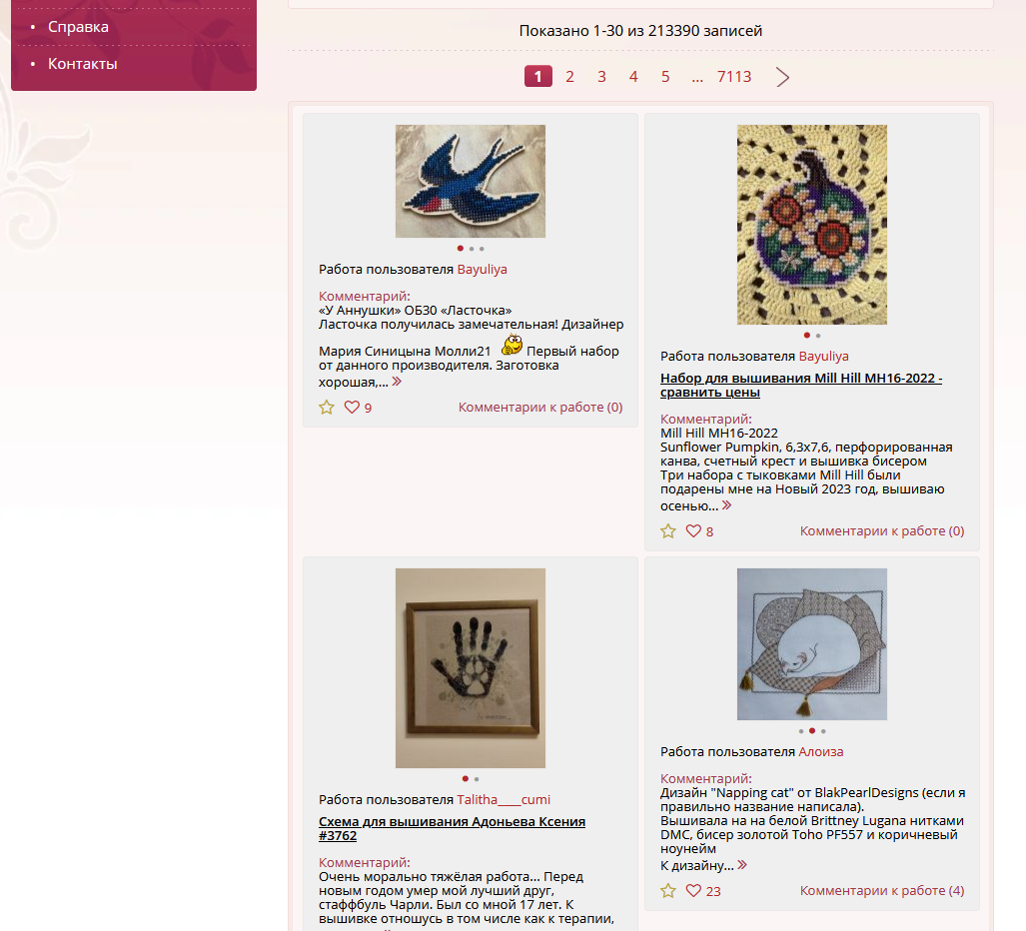Open user Алоиза's profile link
This screenshot has height=931, width=1026.
(x=820, y=752)
